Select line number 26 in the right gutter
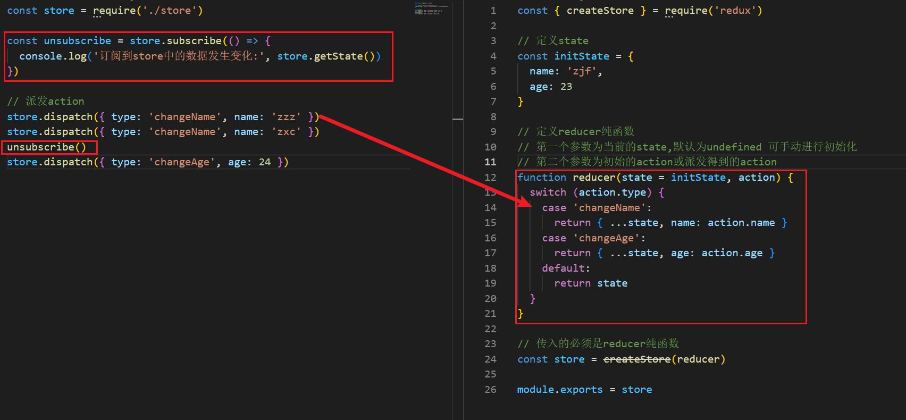 pyautogui.click(x=490, y=390)
